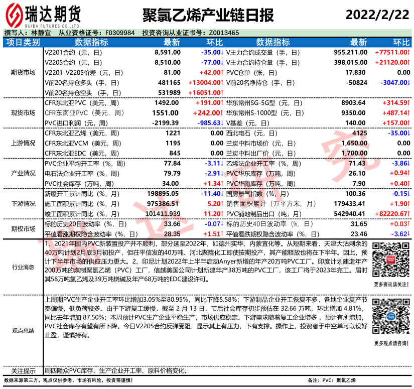Select the 现货市场 category cell

23,112
